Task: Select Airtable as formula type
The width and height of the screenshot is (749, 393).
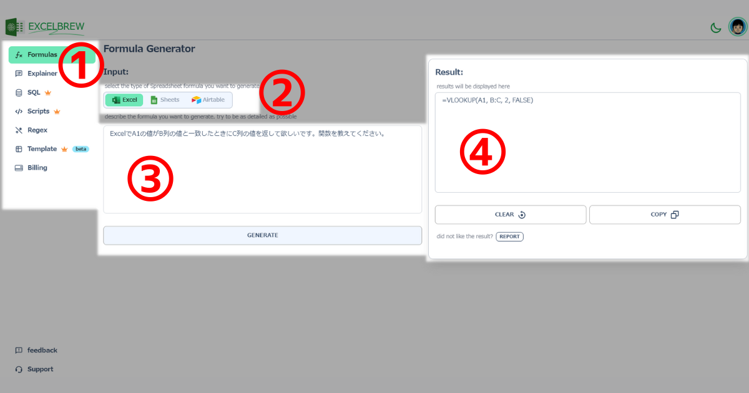Action: [x=208, y=100]
